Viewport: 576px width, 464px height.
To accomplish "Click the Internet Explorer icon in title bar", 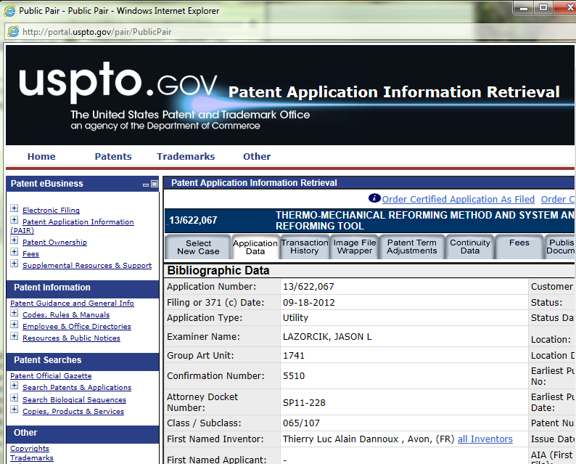I will coord(9,11).
